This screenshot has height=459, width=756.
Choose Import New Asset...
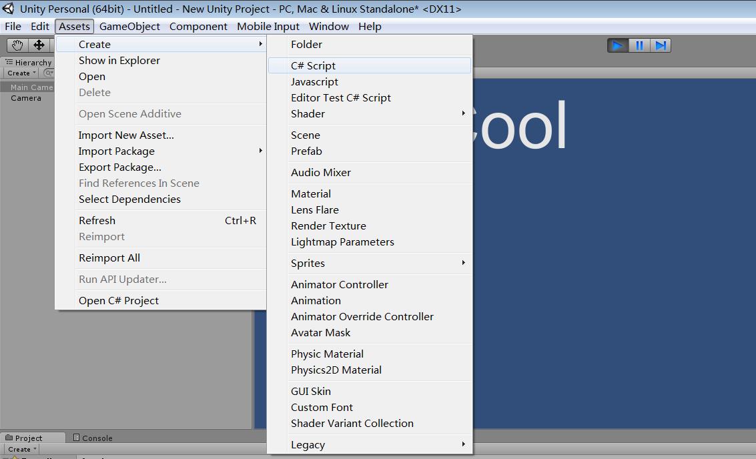161,135
